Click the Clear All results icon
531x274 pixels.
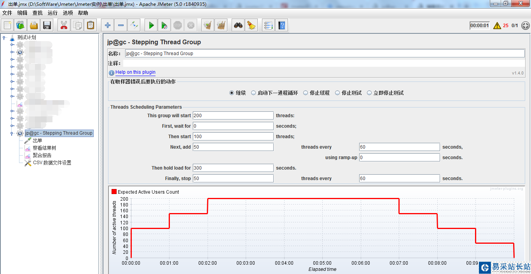221,26
